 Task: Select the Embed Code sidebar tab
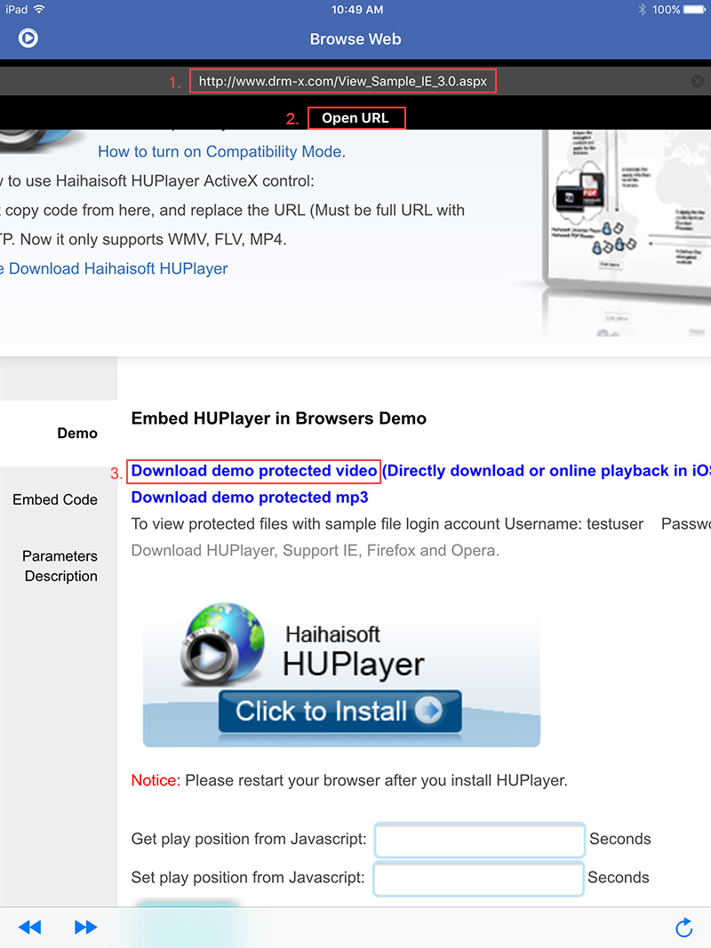(55, 499)
